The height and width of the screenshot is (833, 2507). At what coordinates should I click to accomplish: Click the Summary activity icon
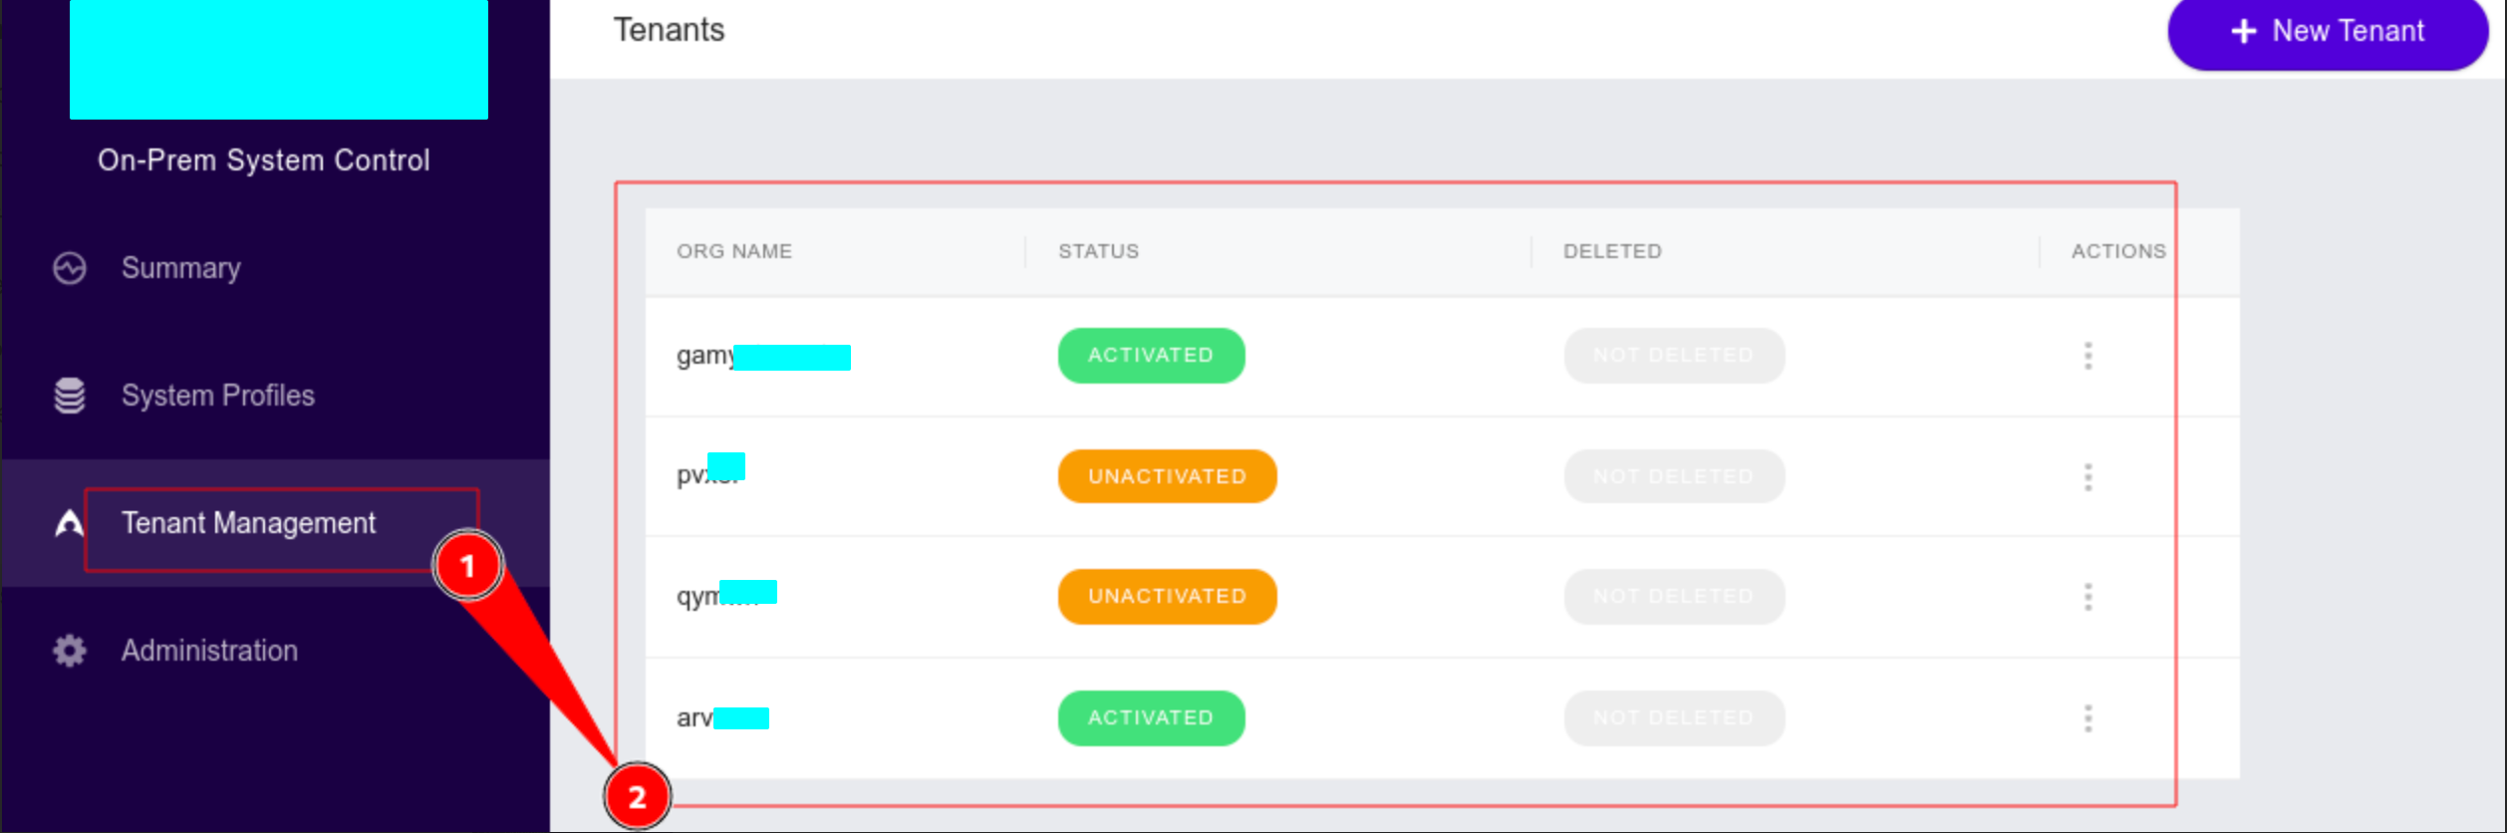(x=70, y=268)
